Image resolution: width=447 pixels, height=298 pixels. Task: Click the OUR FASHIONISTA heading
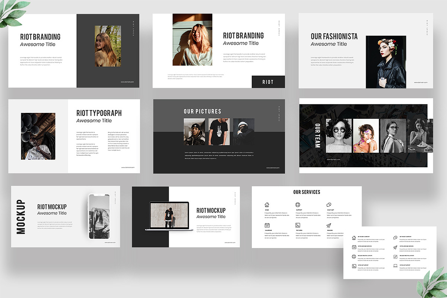334,36
